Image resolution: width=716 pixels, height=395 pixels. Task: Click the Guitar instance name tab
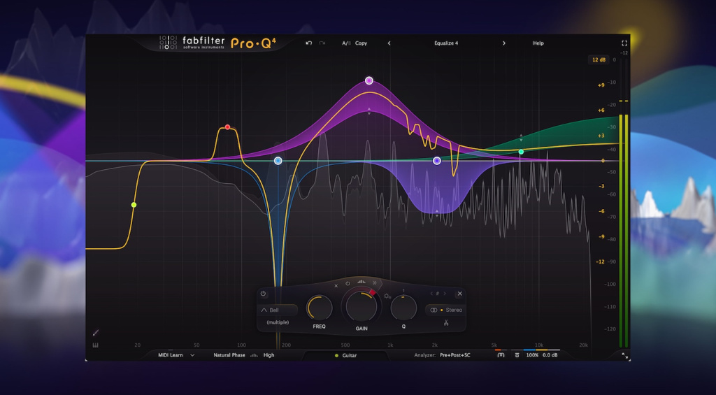pyautogui.click(x=345, y=355)
